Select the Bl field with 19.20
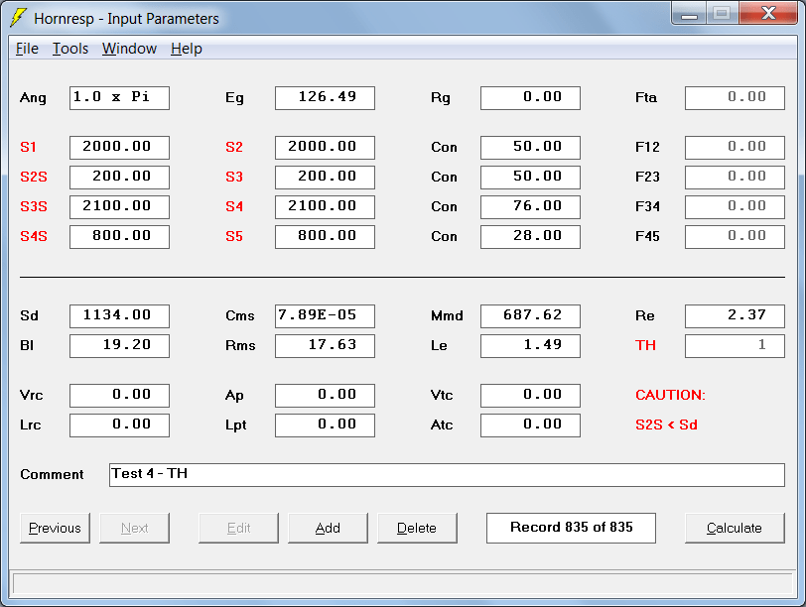This screenshot has height=607, width=806. tap(119, 346)
